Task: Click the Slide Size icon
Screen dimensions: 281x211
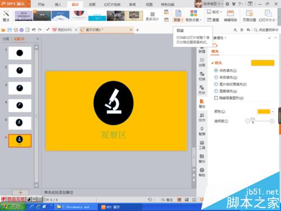Action: 268,14
